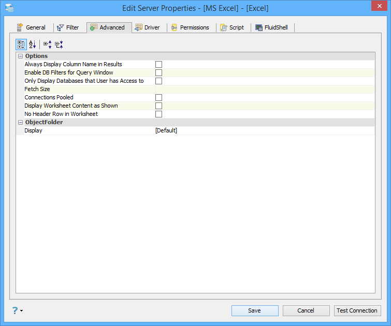Click the Alphabetical sort A-Z icon
Screen dimensions: 391x326
click(33, 45)
